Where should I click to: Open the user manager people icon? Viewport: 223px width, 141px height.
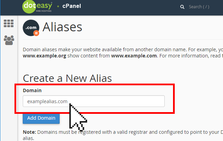8,40
